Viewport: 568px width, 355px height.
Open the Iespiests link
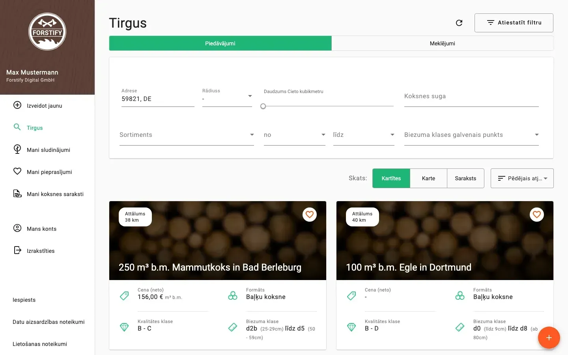[x=24, y=300]
